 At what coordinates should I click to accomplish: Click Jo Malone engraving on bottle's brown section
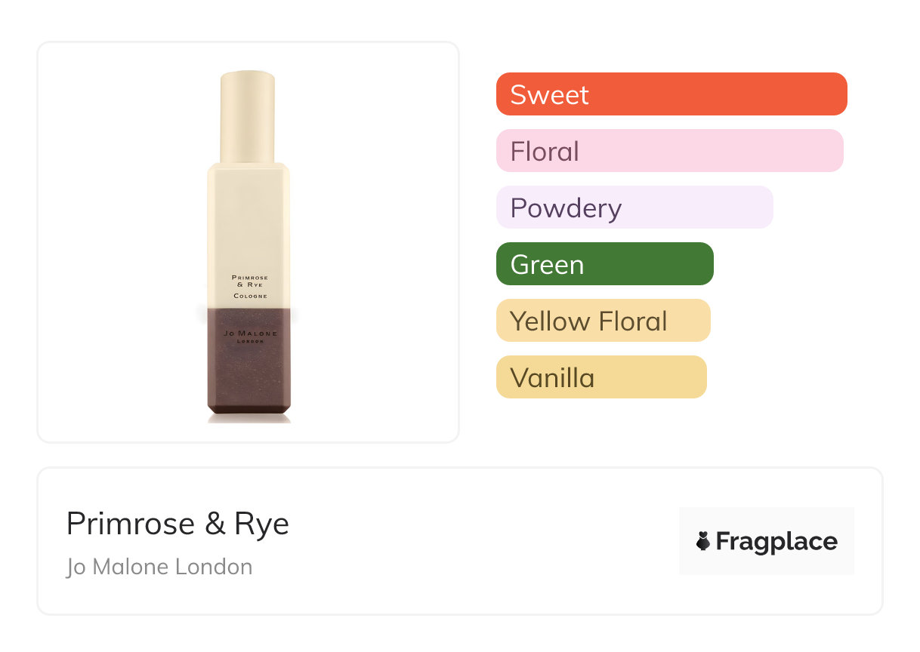click(249, 334)
